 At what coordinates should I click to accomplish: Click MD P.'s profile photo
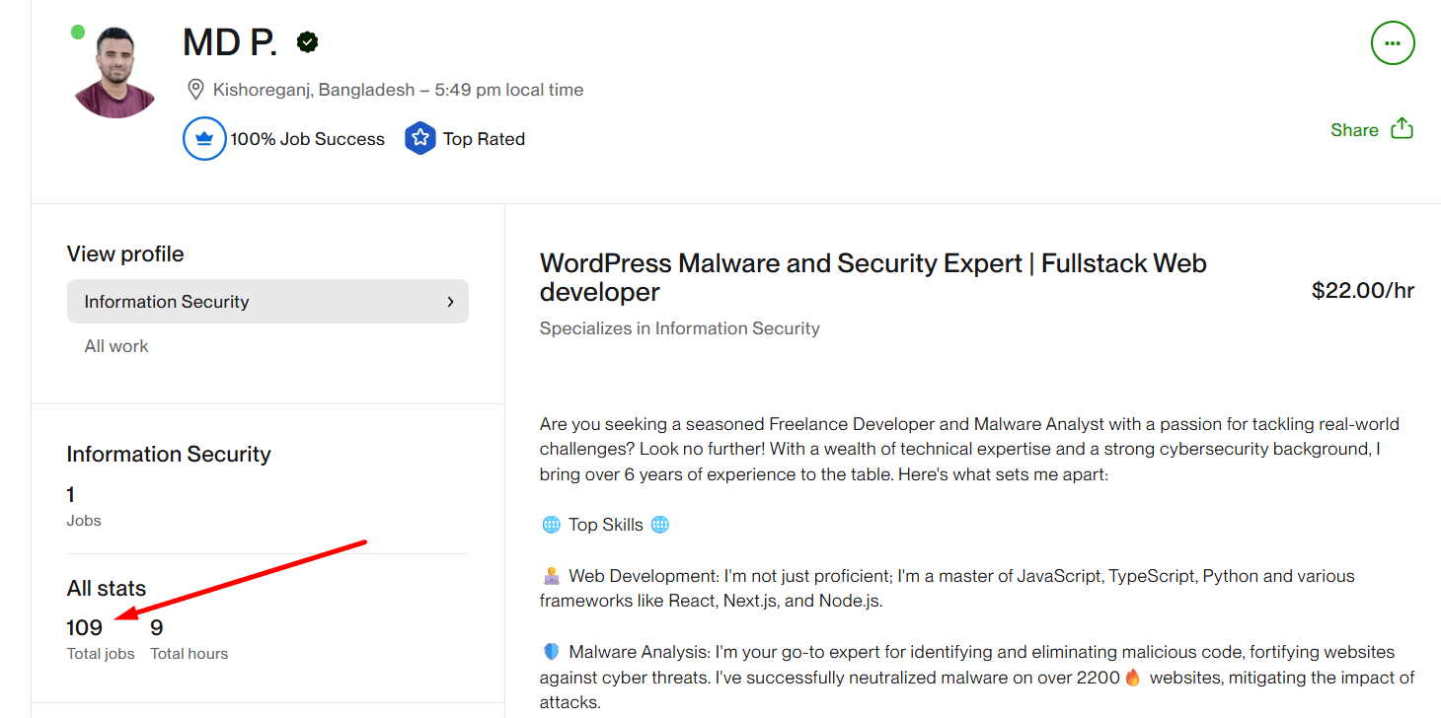114,70
